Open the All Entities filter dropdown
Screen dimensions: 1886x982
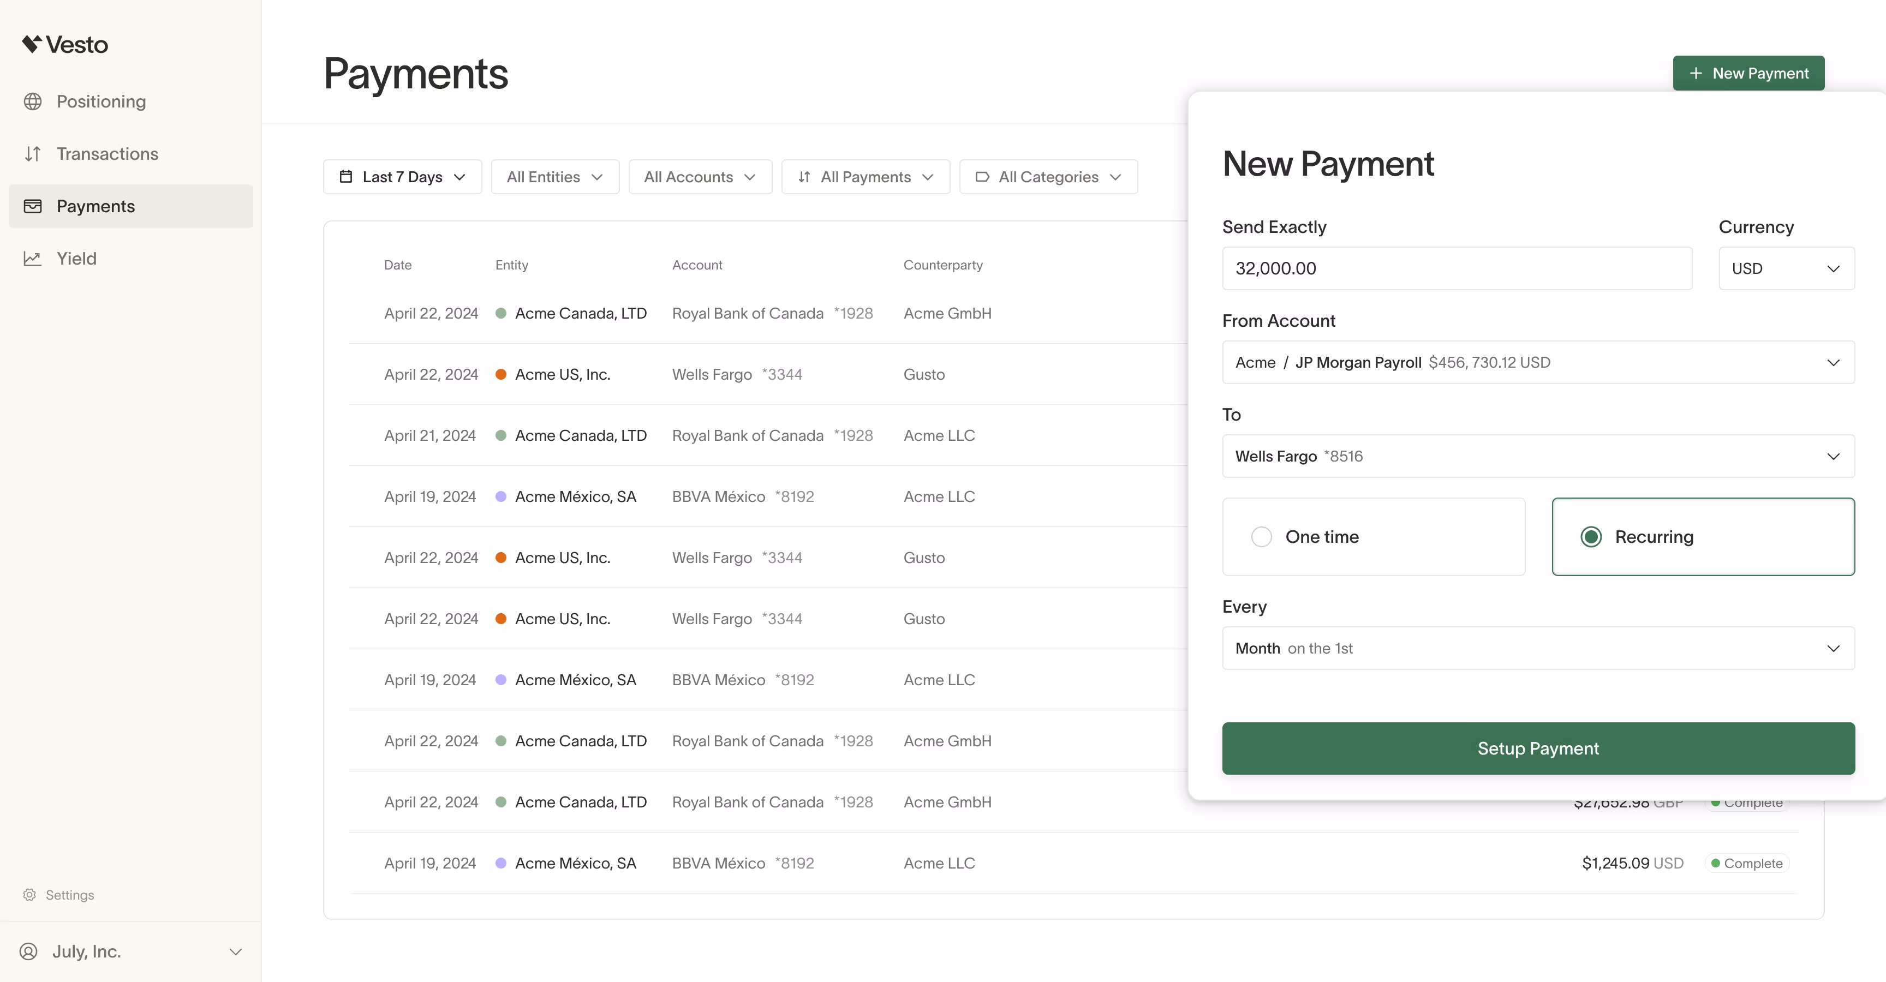pyautogui.click(x=555, y=176)
